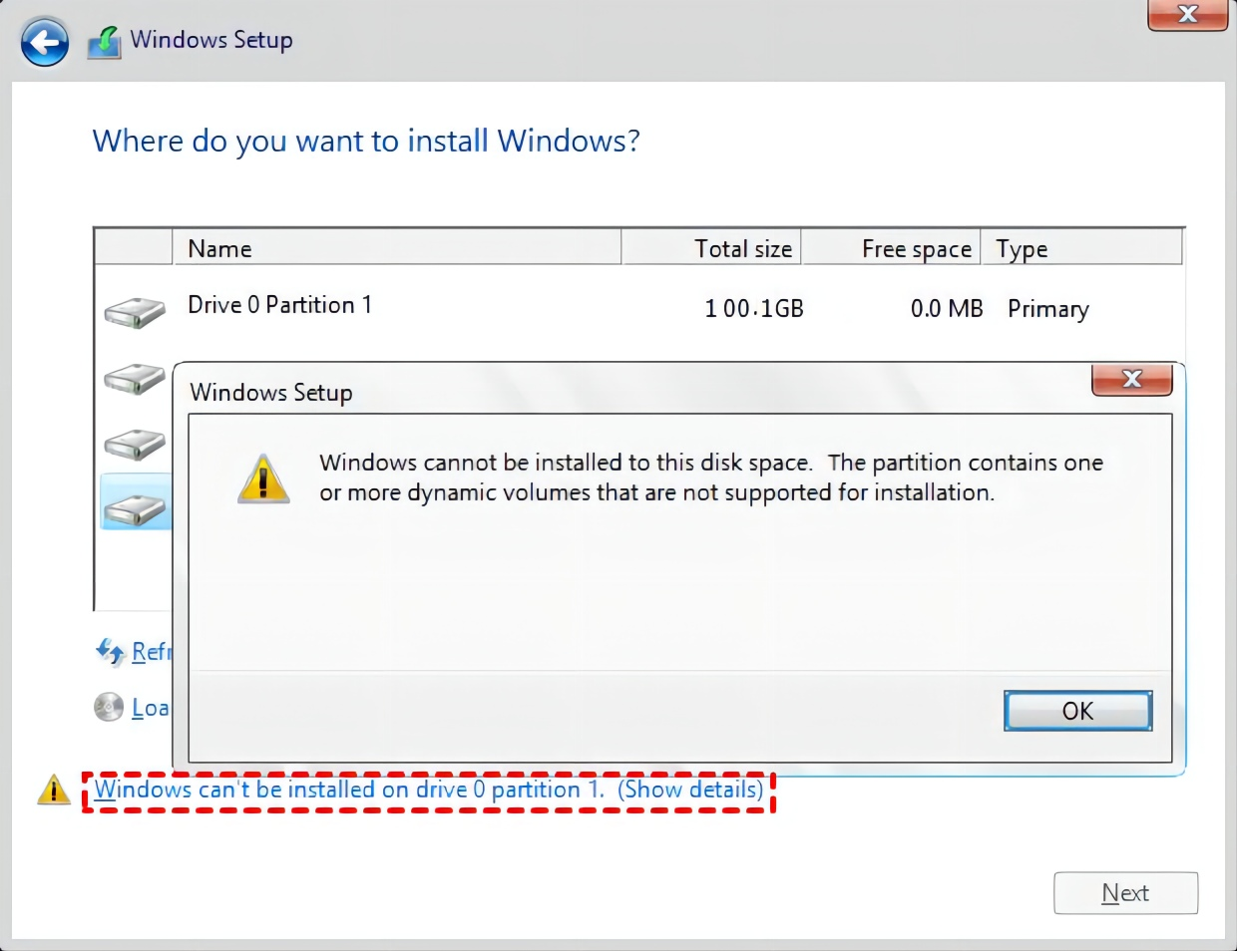This screenshot has width=1237, height=951.
Task: Click the second drive icon in the list
Action: 135,379
